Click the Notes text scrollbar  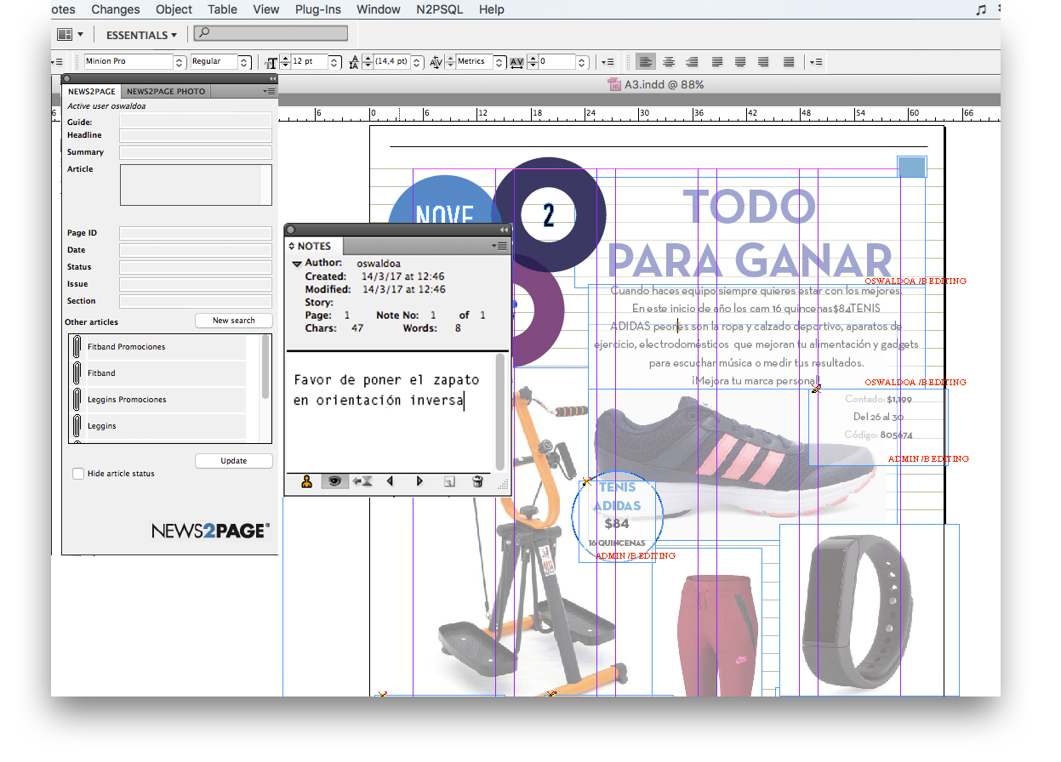coord(500,410)
